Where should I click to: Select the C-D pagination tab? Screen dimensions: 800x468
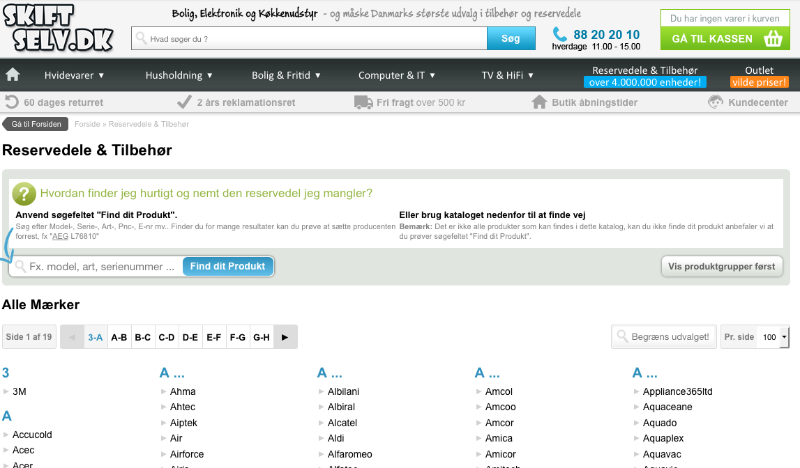167,337
